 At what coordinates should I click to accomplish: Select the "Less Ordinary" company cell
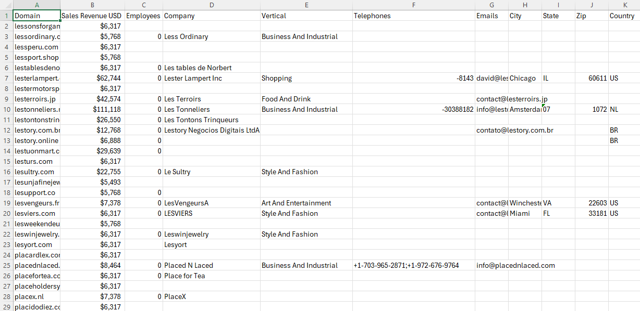pos(211,36)
